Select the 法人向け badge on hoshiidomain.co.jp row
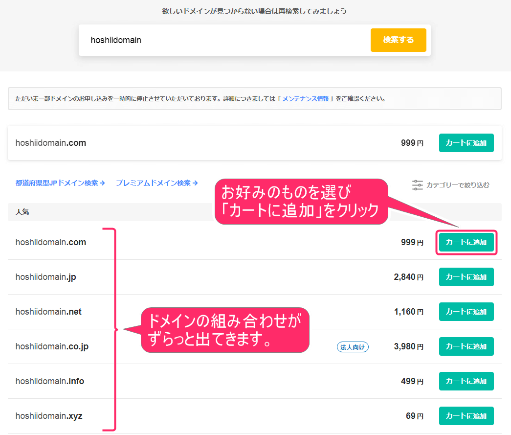The image size is (511, 435). coord(353,346)
